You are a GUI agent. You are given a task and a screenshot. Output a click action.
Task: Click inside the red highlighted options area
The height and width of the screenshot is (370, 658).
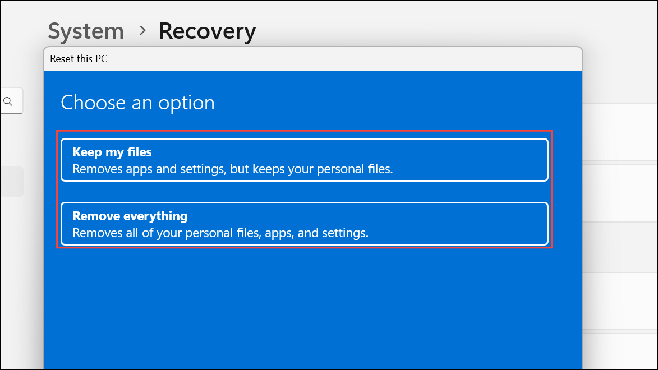(303, 191)
